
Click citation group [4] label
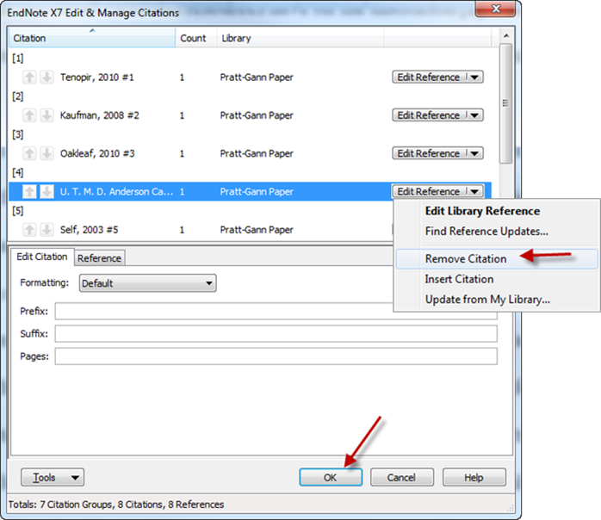pyautogui.click(x=17, y=172)
